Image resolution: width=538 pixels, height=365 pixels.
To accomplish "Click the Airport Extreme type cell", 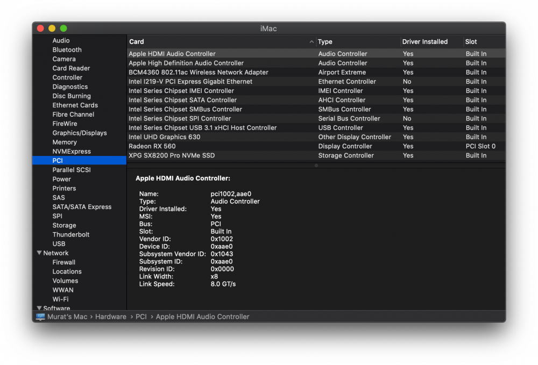I will [x=342, y=73].
